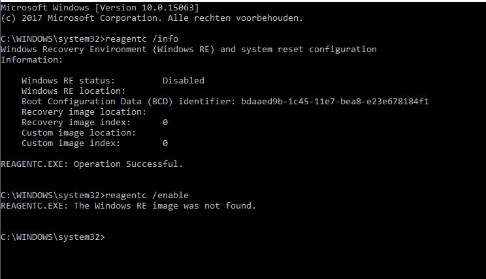Click the 'Disabled' status value
The height and width of the screenshot is (279, 486).
pyautogui.click(x=183, y=80)
